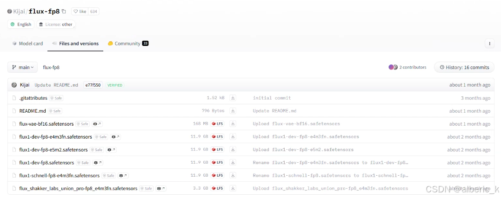The width and height of the screenshot is (501, 197).
Task: Open the Community discussions count badge 33
Action: (x=146, y=44)
